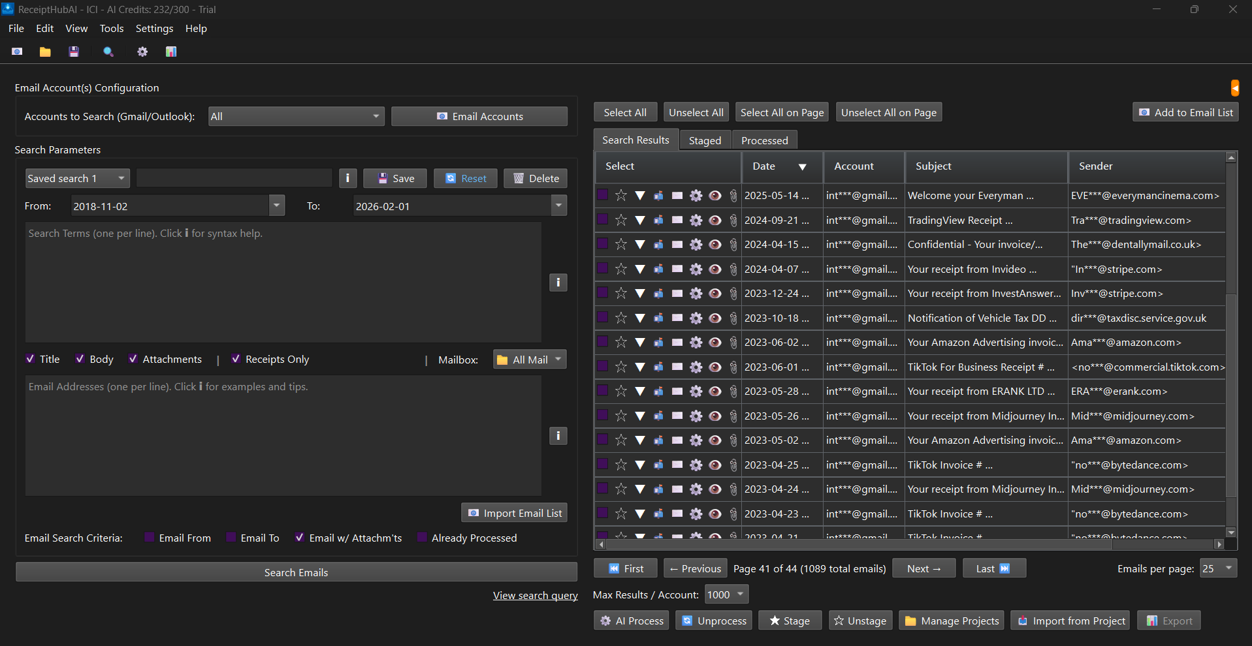
Task: Open the Mailbox dropdown showing All Mail
Action: (x=529, y=359)
